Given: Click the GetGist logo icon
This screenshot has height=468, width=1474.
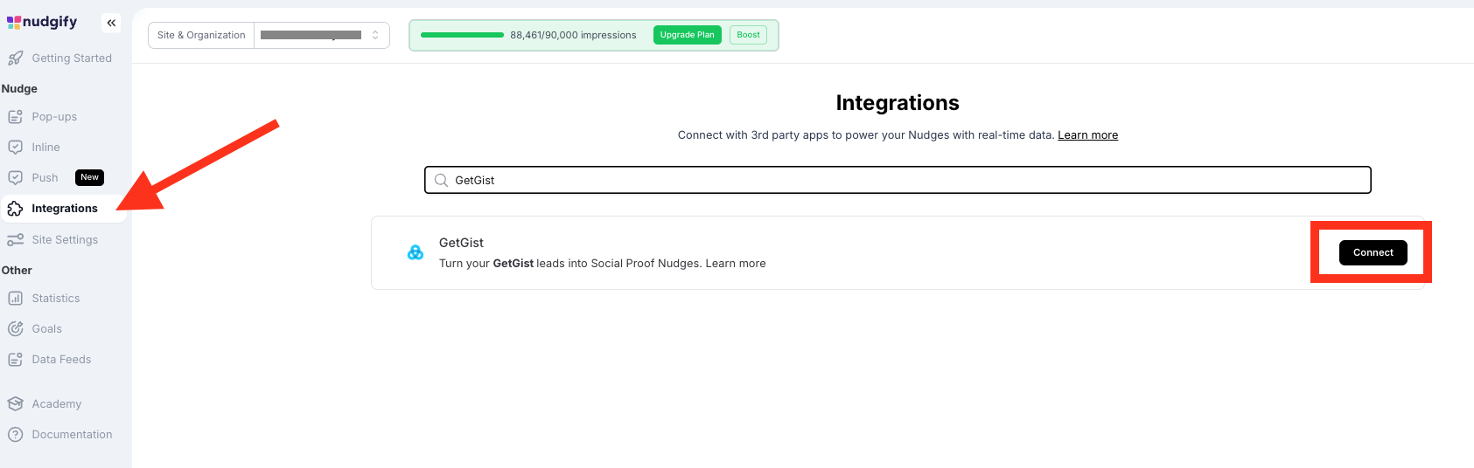Looking at the screenshot, I should [x=416, y=252].
